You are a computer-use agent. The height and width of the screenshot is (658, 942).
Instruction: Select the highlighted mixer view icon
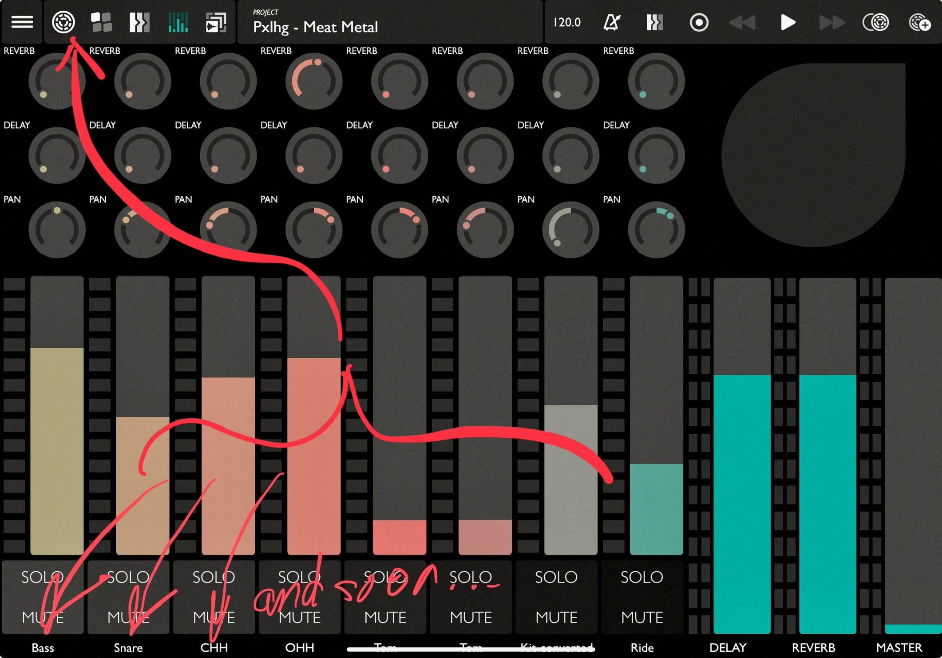(x=178, y=22)
